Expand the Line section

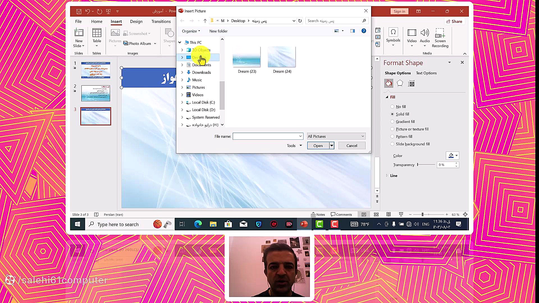(387, 176)
